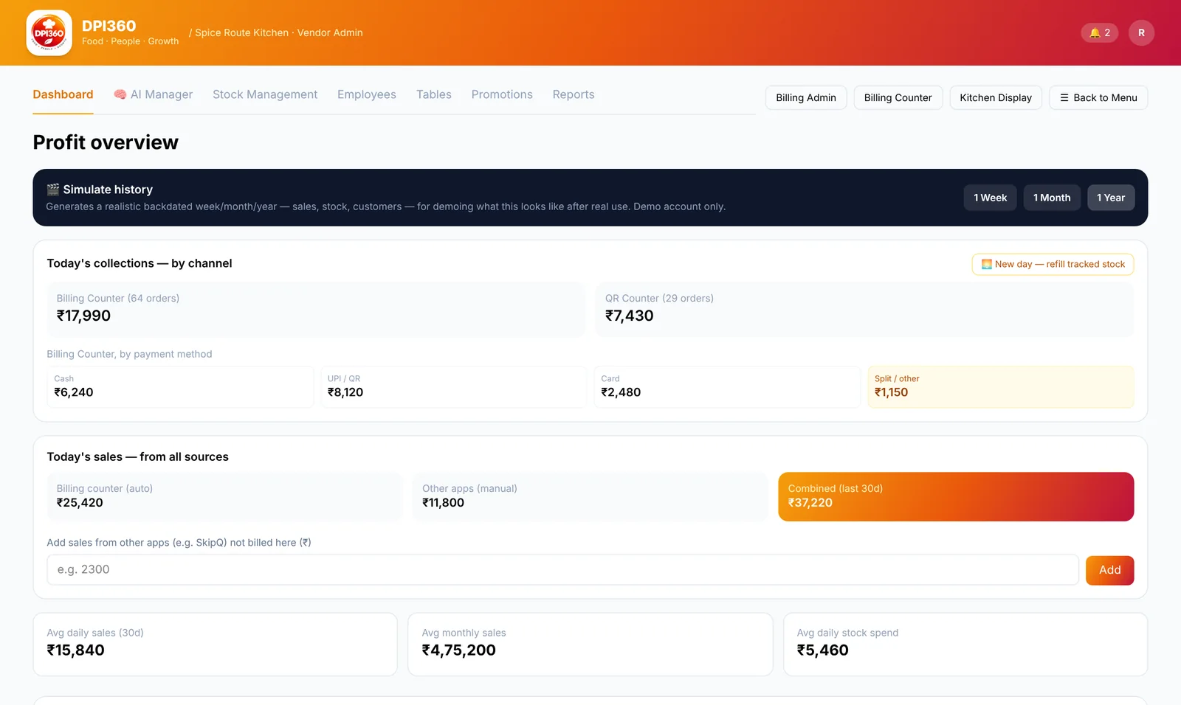
Task: Open the notifications bell showing 2
Action: (1100, 32)
